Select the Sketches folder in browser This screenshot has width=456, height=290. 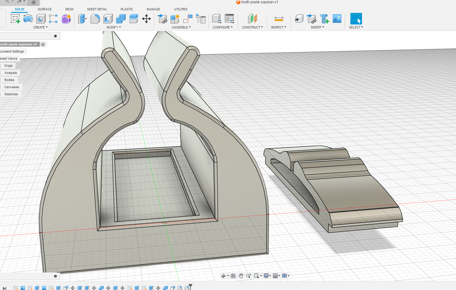tap(11, 94)
